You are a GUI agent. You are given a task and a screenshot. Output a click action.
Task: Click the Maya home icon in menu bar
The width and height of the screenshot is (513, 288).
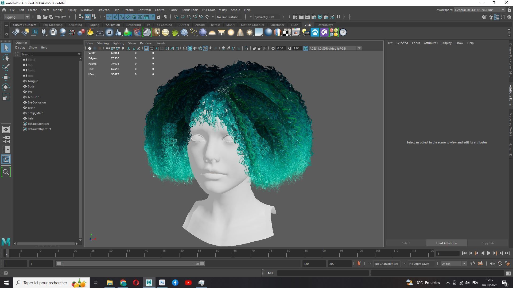(x=4, y=10)
